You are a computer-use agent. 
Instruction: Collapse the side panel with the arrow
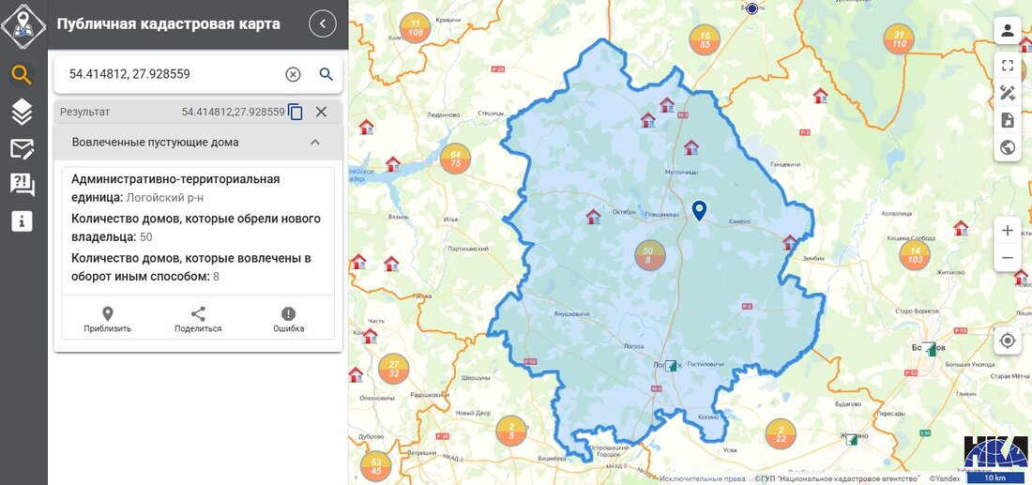(x=323, y=23)
